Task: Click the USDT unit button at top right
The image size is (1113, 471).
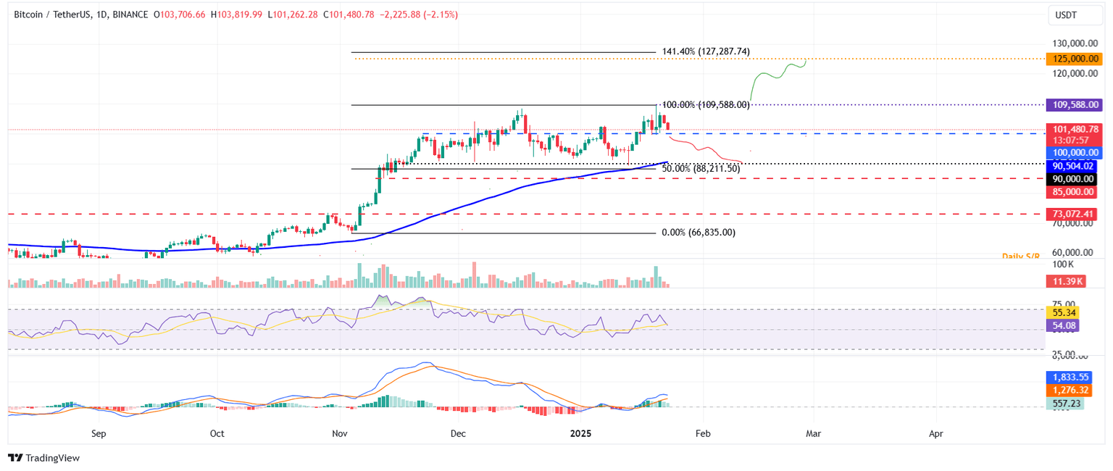Action: point(1075,15)
